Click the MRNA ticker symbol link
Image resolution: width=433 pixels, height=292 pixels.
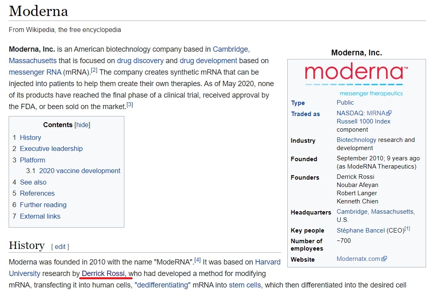tap(376, 113)
